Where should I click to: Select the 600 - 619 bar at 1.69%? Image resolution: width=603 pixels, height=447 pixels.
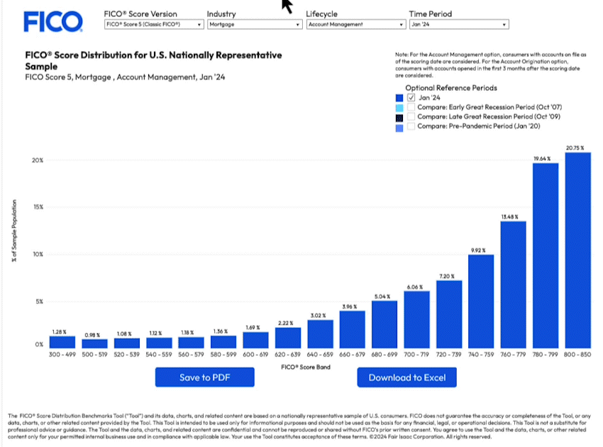pos(255,341)
